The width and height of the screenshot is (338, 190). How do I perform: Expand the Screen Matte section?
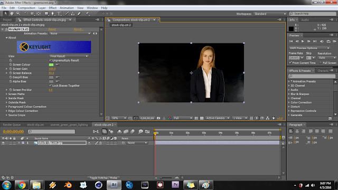[x=6, y=94]
